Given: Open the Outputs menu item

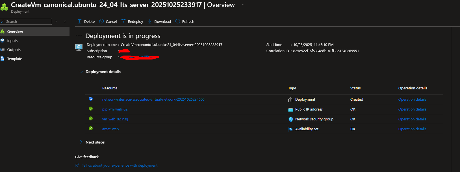Looking at the screenshot, I should [x=14, y=50].
